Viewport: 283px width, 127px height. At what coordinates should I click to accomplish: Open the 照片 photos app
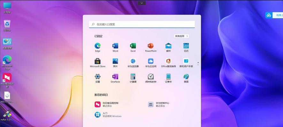point(115,63)
